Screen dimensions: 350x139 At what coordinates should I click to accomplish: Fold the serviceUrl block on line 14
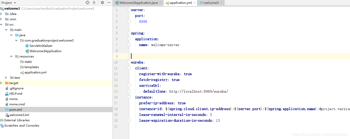(129, 86)
